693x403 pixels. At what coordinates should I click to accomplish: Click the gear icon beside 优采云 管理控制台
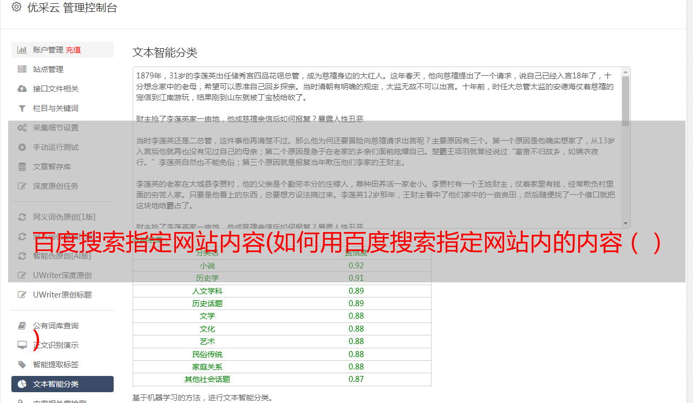(16, 8)
